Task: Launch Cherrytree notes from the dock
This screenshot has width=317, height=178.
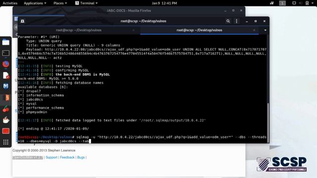Action: 5,109
